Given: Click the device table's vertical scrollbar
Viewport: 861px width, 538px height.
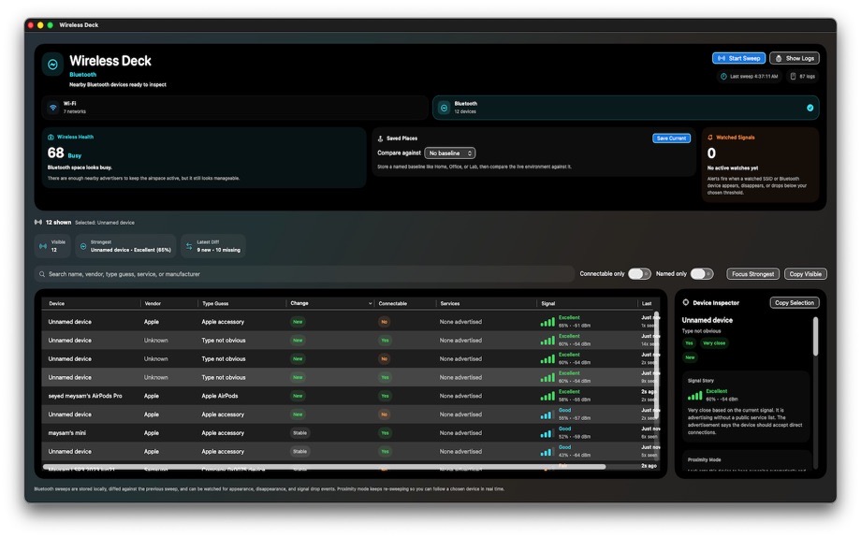Looking at the screenshot, I should coord(656,365).
